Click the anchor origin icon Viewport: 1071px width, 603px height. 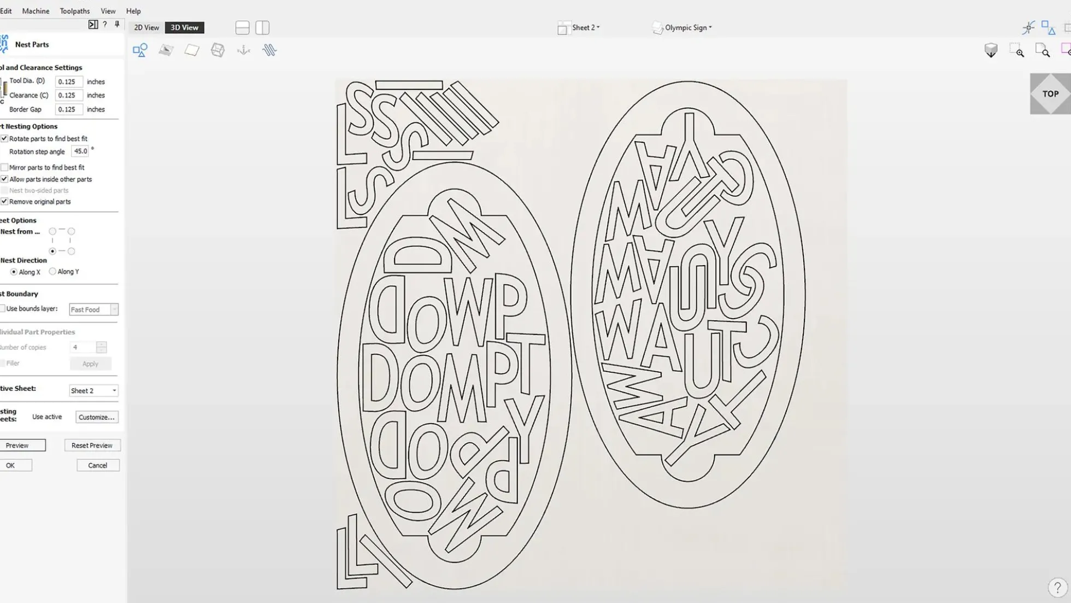point(244,50)
